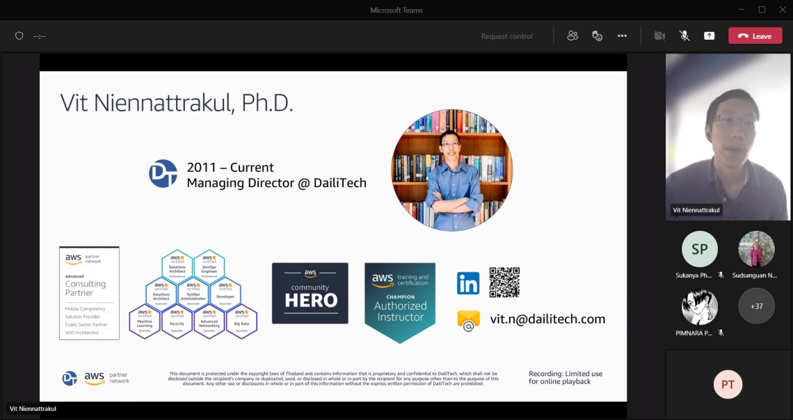Click the share content icon

tap(709, 36)
